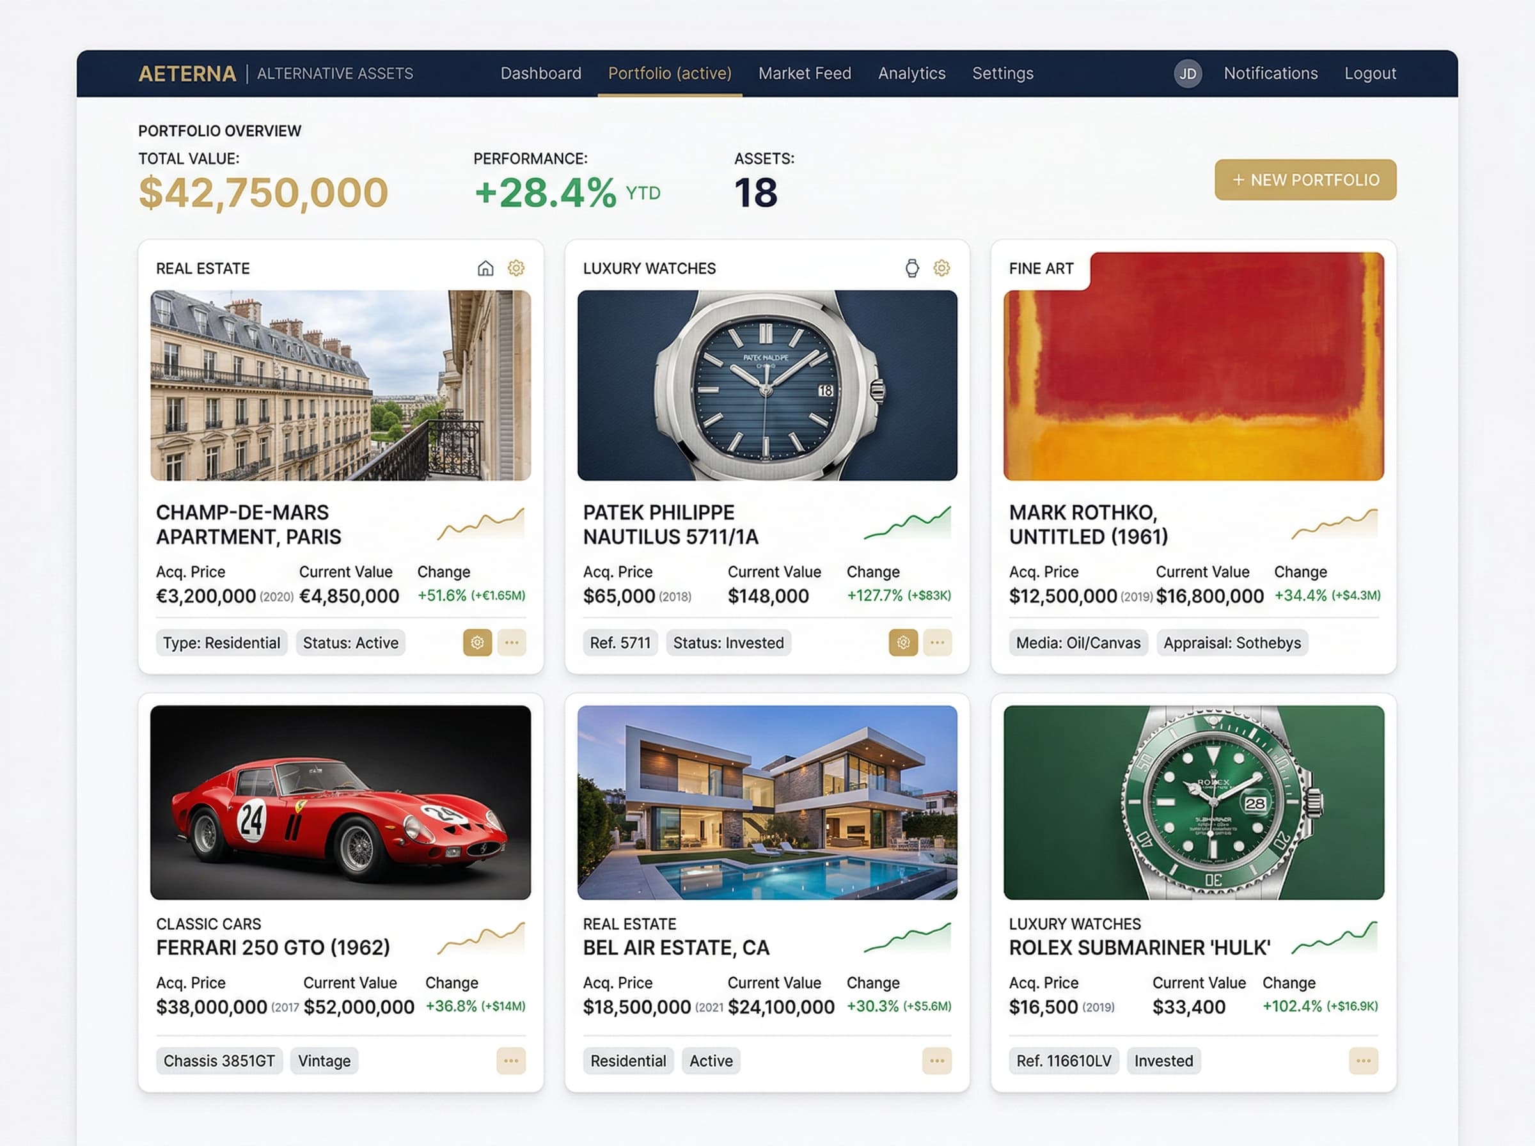Click title Patek Philippe Nautilus 5711/1A
The height and width of the screenshot is (1146, 1535).
[671, 524]
